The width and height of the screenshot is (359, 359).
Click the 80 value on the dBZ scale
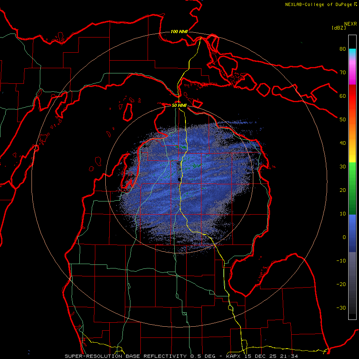(343, 49)
